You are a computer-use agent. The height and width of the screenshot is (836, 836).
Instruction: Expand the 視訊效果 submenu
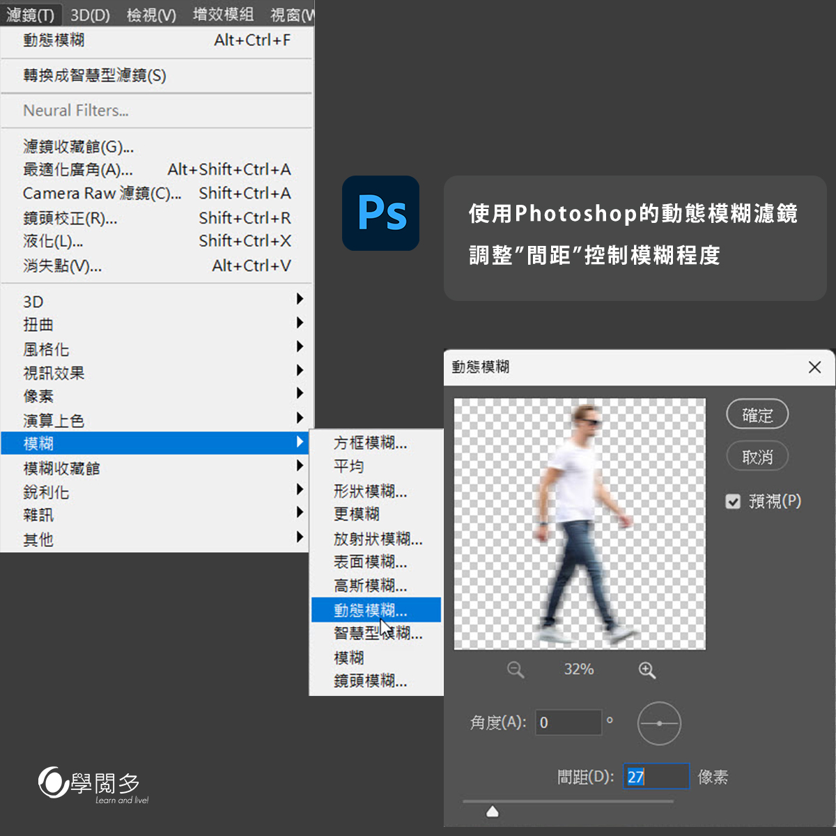point(157,373)
